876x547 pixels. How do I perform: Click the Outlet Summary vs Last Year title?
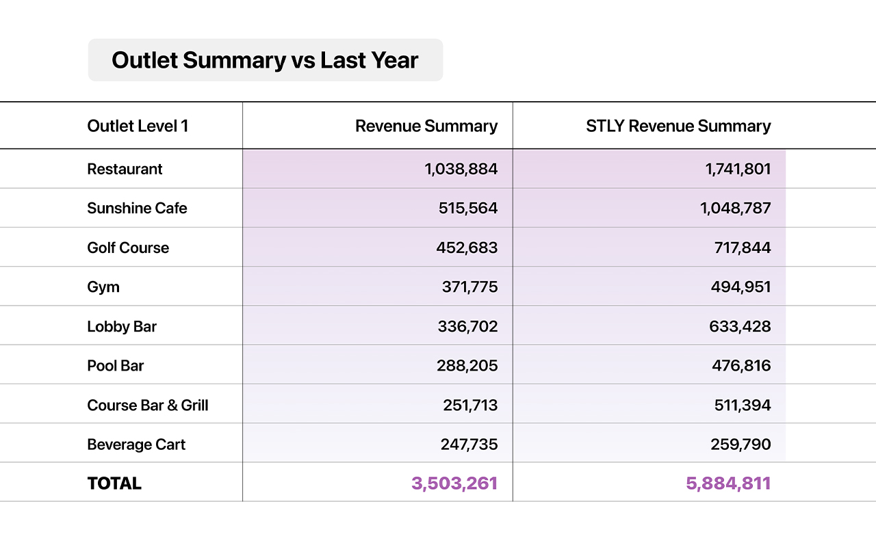(x=265, y=60)
